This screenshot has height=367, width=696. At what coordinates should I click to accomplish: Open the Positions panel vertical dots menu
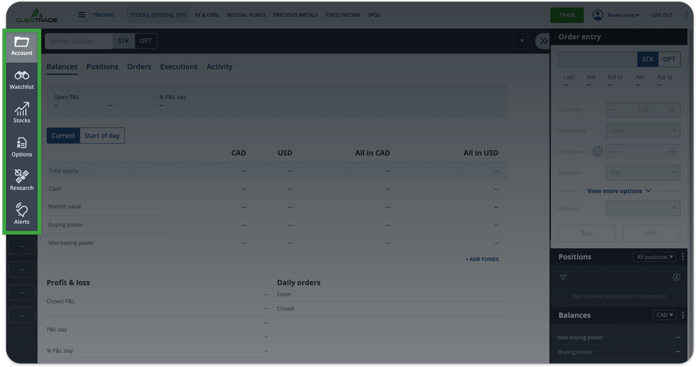[682, 257]
